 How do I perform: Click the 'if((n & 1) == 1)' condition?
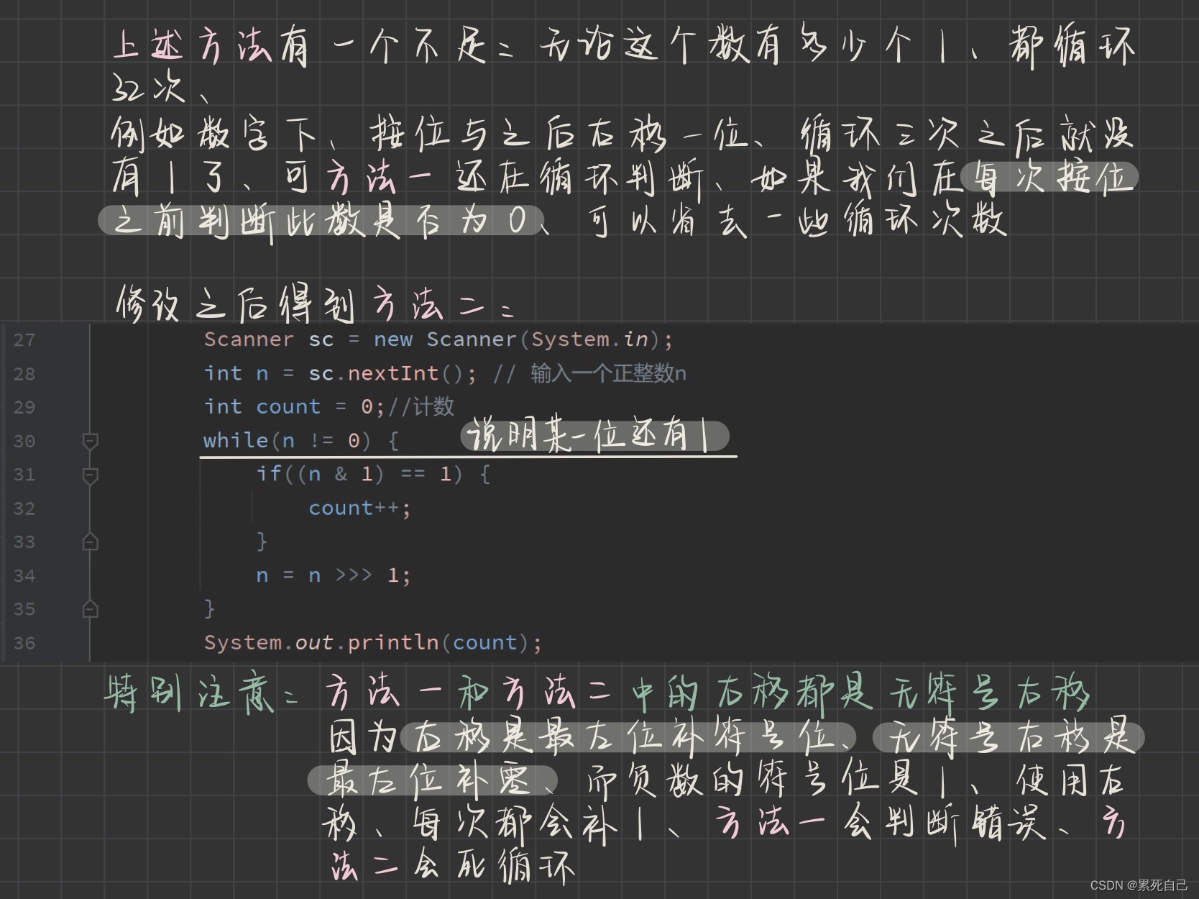(359, 474)
